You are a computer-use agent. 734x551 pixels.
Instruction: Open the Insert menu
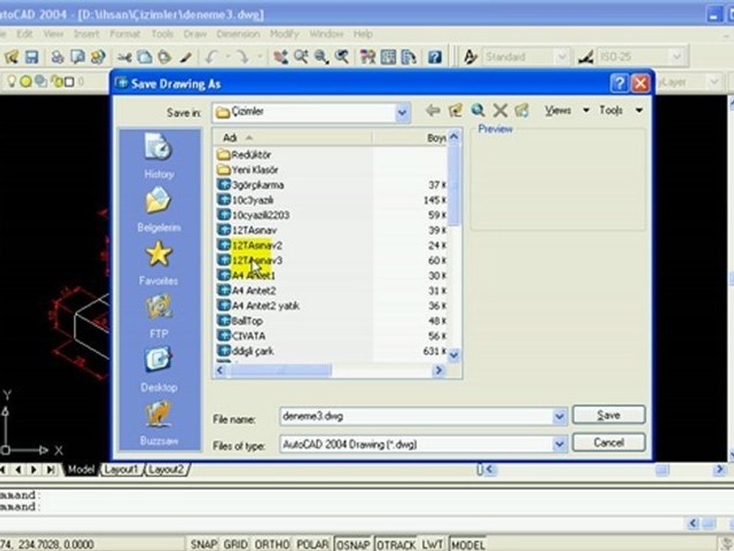tap(86, 34)
